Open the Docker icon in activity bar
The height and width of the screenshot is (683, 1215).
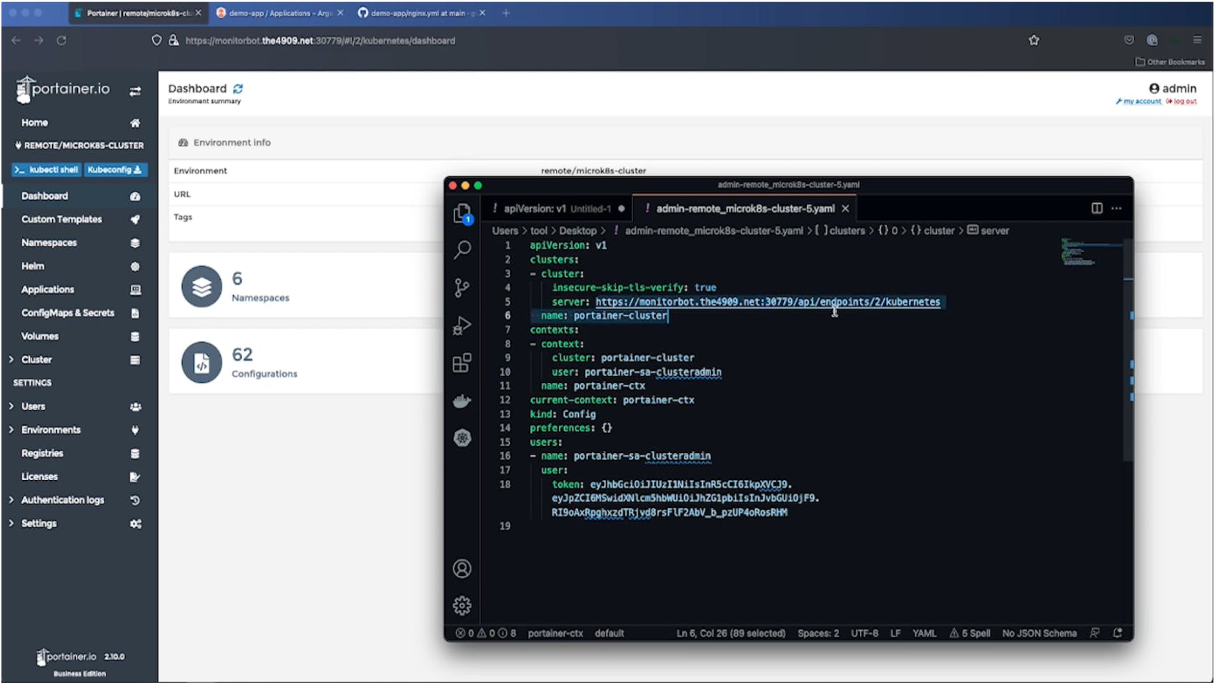click(x=462, y=401)
